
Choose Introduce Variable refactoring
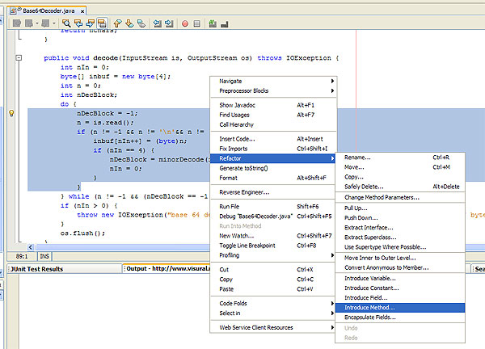point(400,278)
